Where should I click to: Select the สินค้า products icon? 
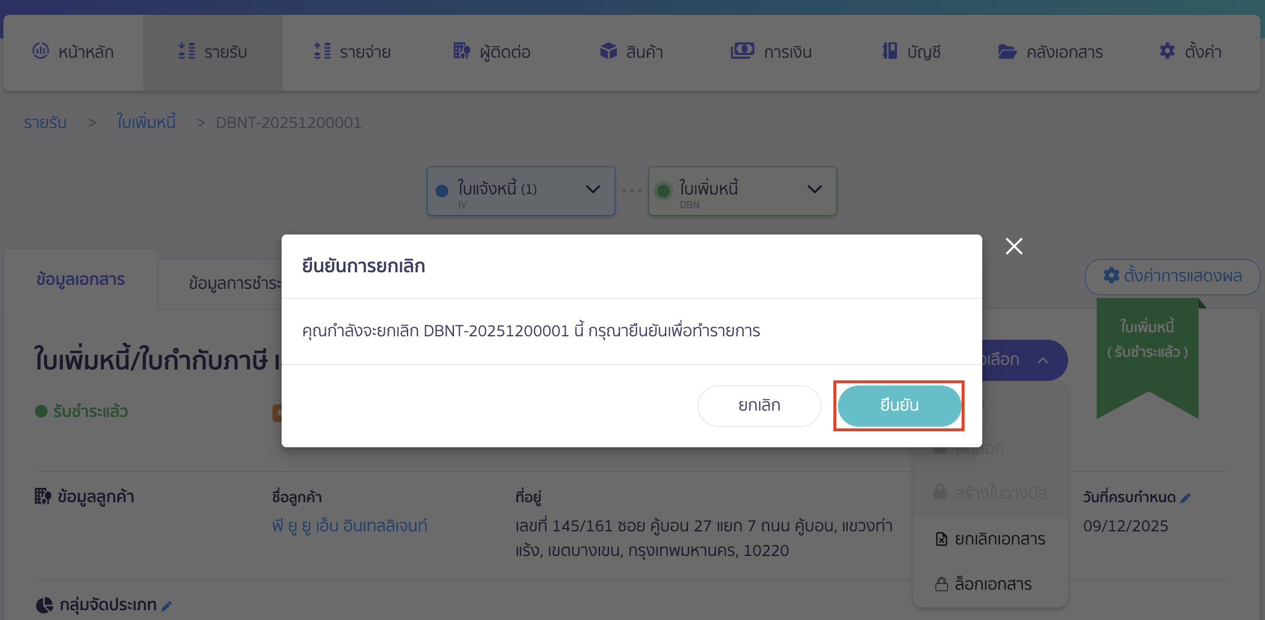coord(608,51)
